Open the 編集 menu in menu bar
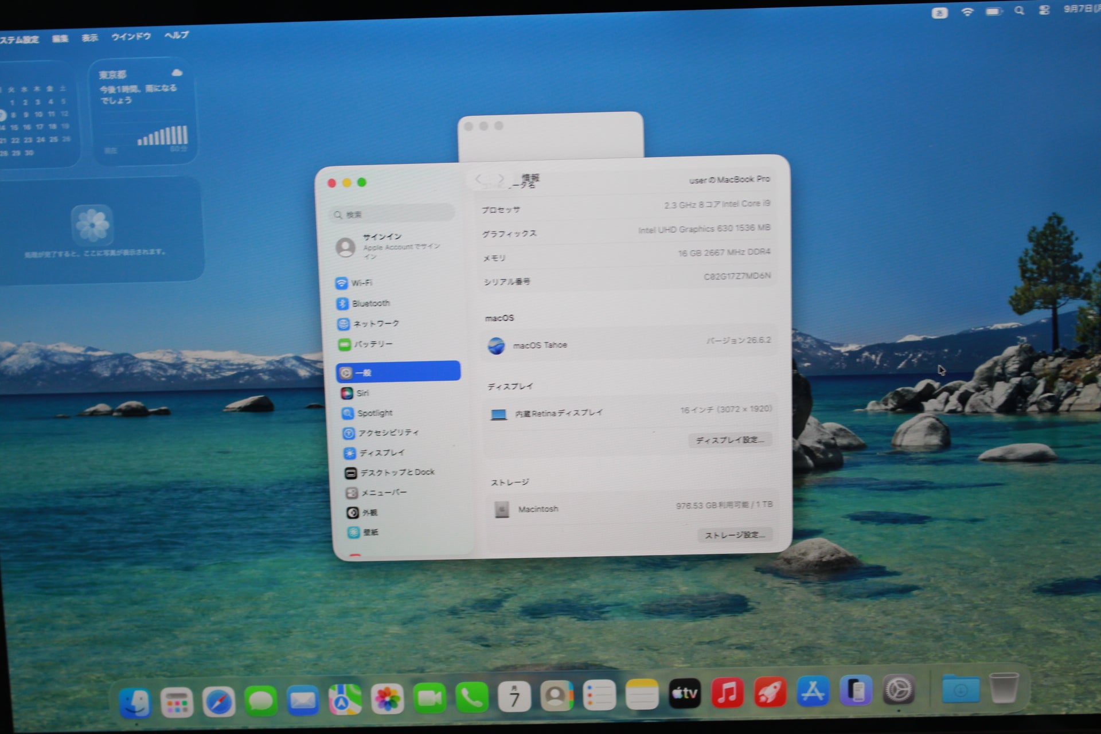The image size is (1101, 734). pos(60,38)
